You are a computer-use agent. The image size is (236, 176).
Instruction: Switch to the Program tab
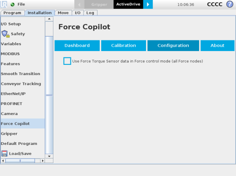coord(12,13)
